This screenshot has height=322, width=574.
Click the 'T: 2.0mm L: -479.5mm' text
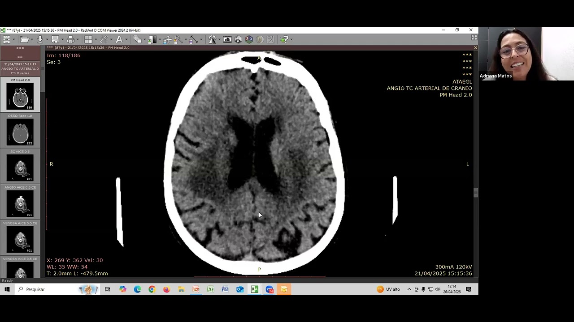[x=77, y=274]
